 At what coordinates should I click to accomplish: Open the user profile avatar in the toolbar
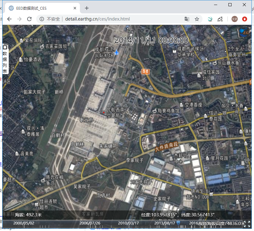pyautogui.click(x=234, y=19)
